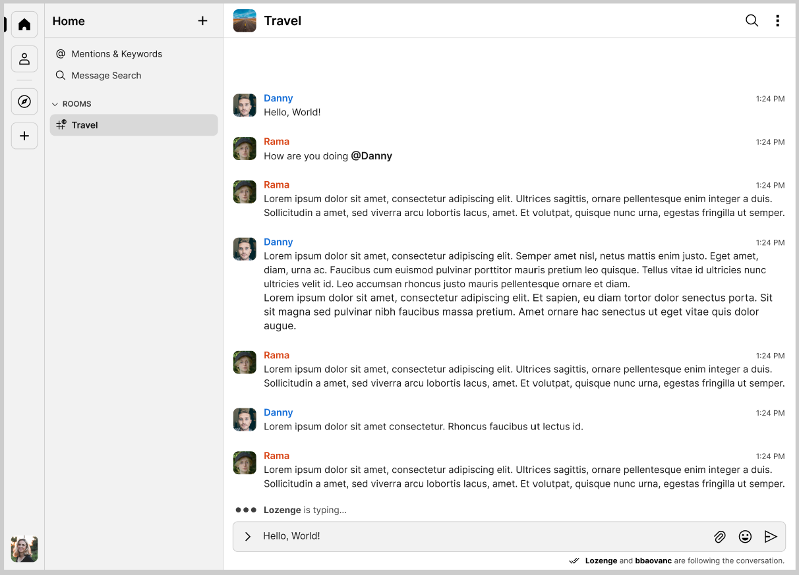Open the three-dot room options menu

(x=777, y=20)
